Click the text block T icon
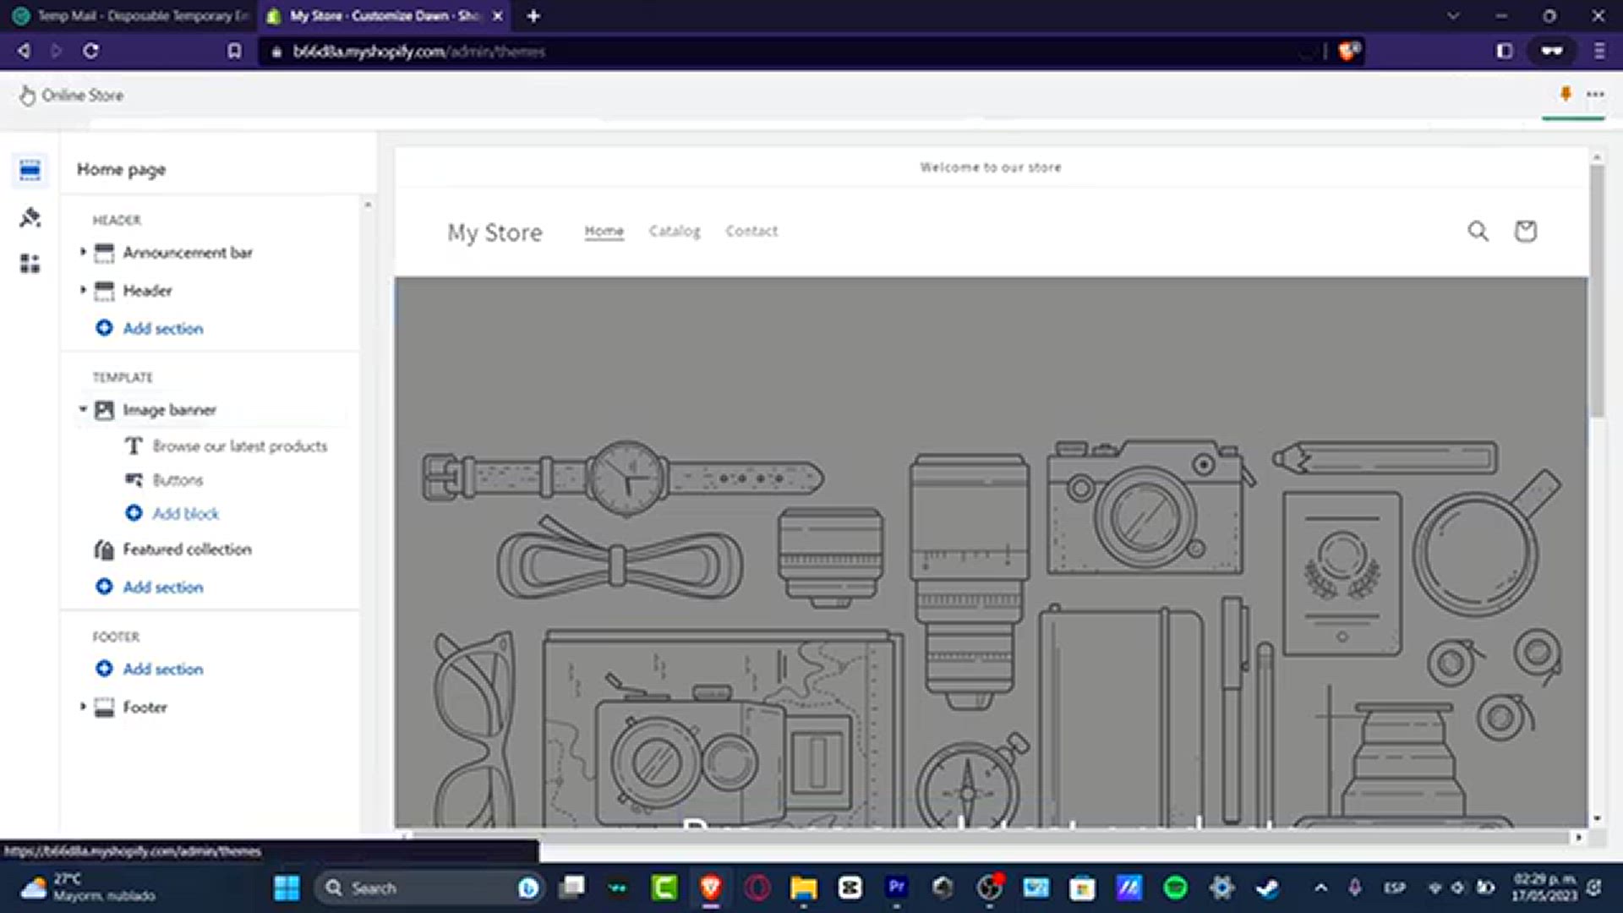Screen dimensions: 1623x913 click(134, 446)
